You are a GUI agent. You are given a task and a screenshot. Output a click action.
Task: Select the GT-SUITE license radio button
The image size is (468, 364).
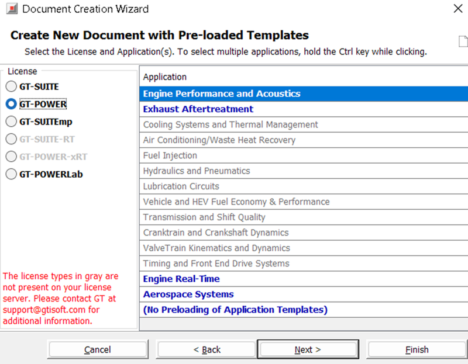[11, 86]
